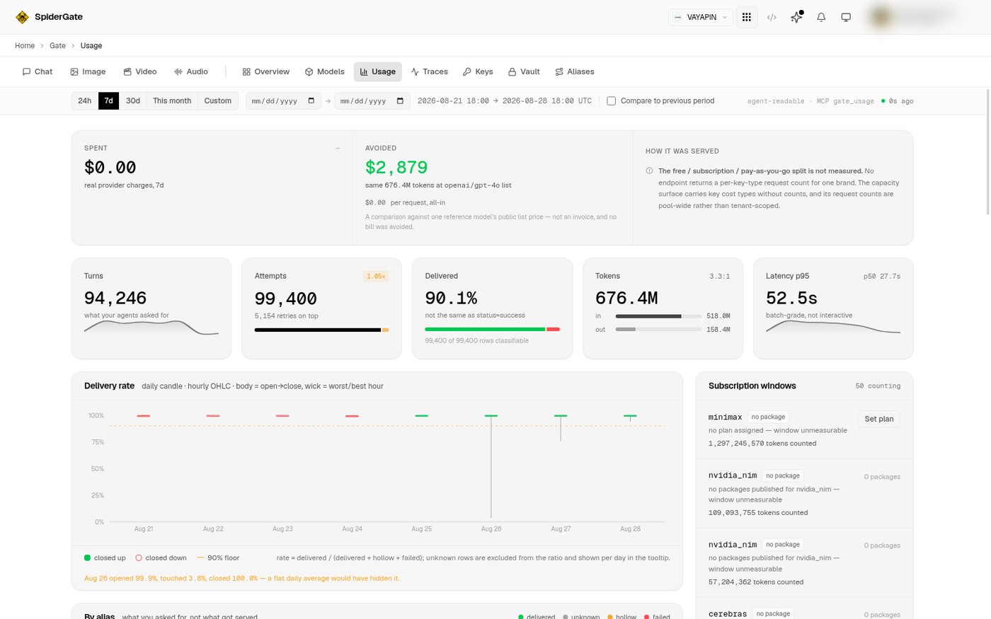
Task: Click the SpiderGate logo icon
Action: 22,17
